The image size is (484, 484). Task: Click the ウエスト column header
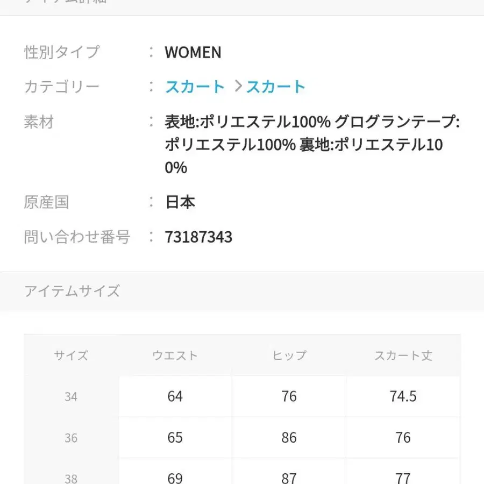174,355
